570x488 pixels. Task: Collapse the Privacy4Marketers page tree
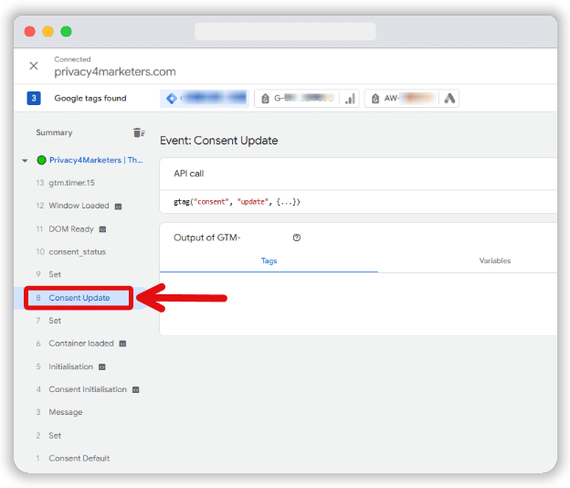tap(25, 160)
